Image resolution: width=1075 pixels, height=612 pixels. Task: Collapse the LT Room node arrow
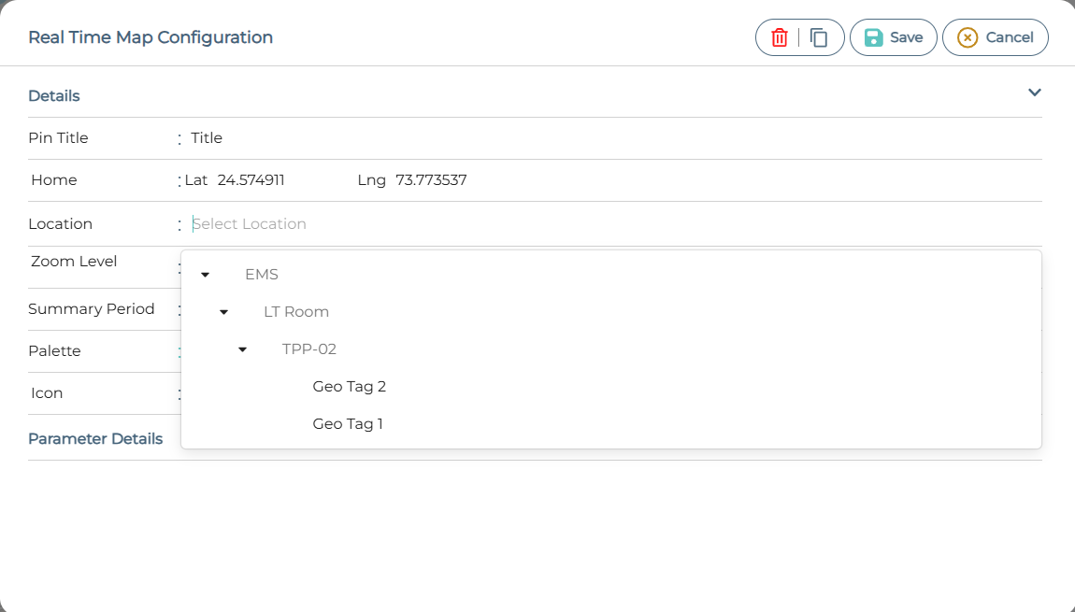pos(223,312)
